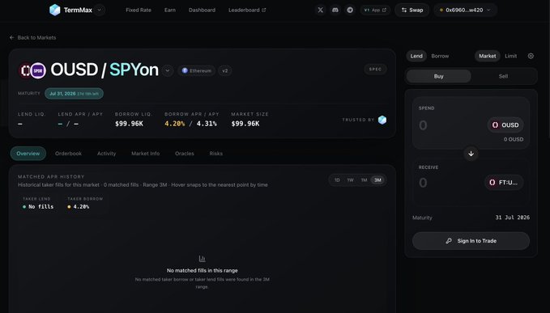The height and width of the screenshot is (313, 550).
Task: Click the Trusted By cube icon
Action: click(x=382, y=120)
